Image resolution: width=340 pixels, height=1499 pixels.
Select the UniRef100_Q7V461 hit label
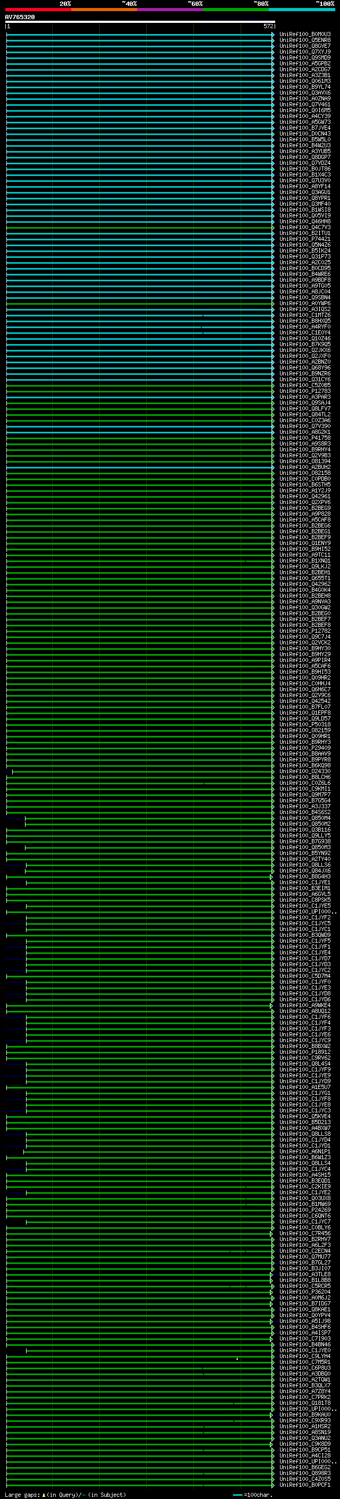(x=304, y=105)
